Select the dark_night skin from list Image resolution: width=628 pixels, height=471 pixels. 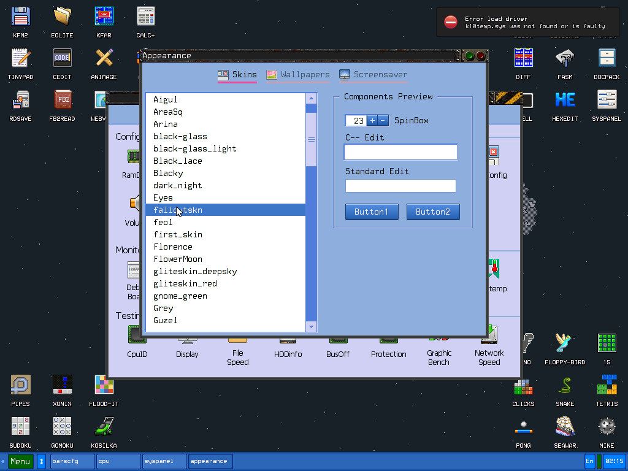pyautogui.click(x=177, y=185)
